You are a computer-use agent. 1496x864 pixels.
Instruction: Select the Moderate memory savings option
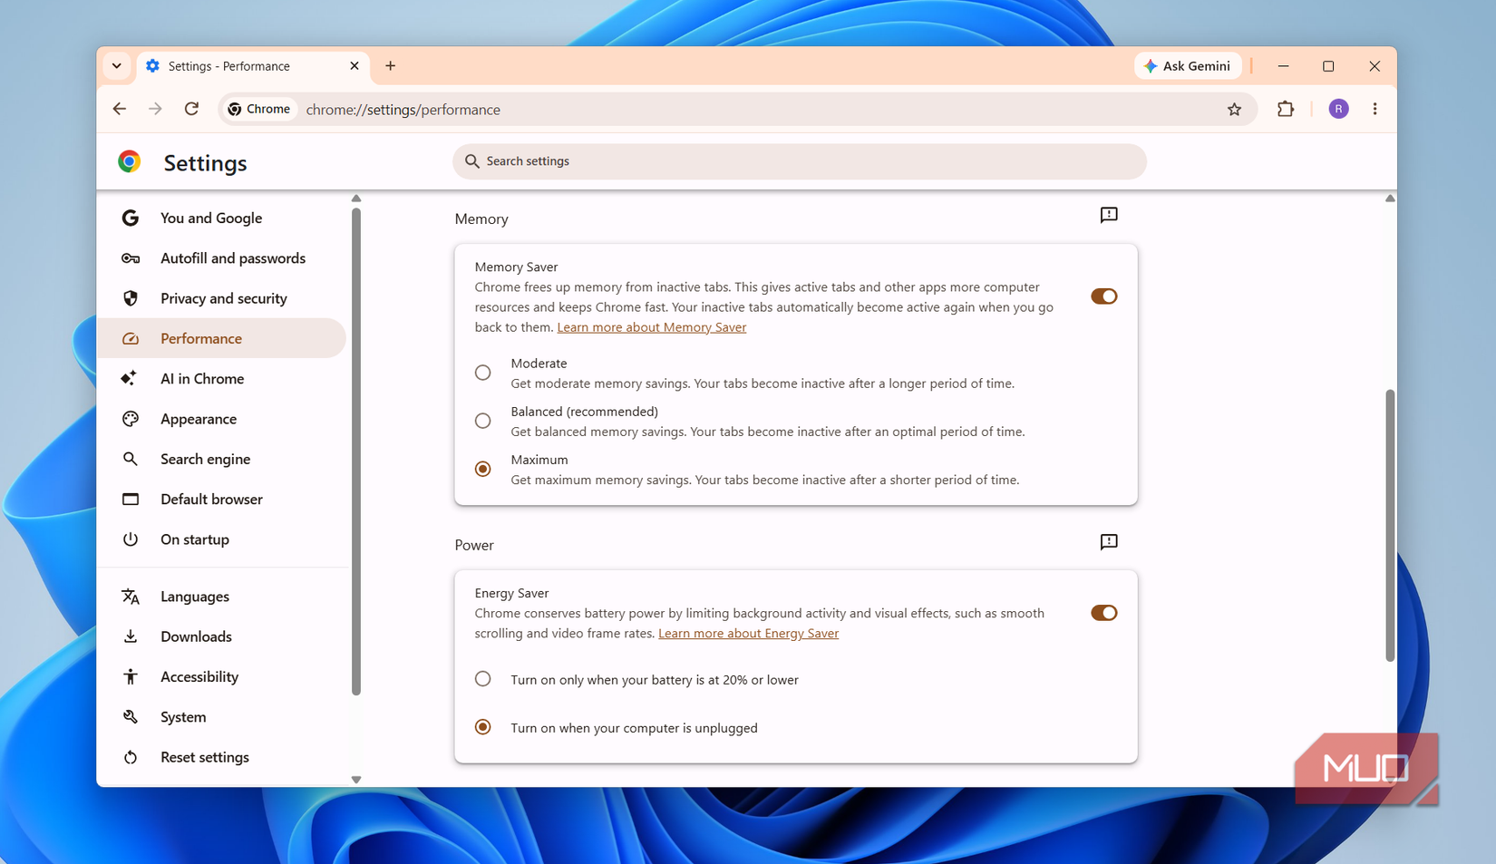point(483,373)
